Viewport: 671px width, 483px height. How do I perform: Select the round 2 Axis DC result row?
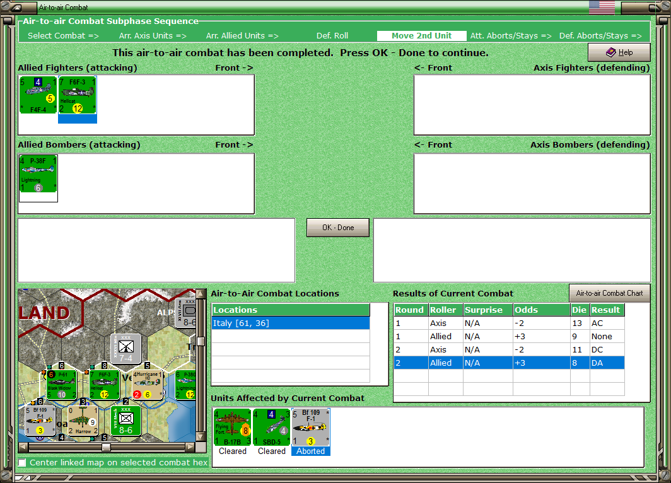coord(509,349)
